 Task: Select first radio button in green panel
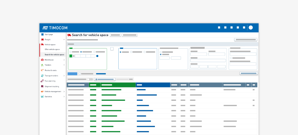[x=70, y=52]
